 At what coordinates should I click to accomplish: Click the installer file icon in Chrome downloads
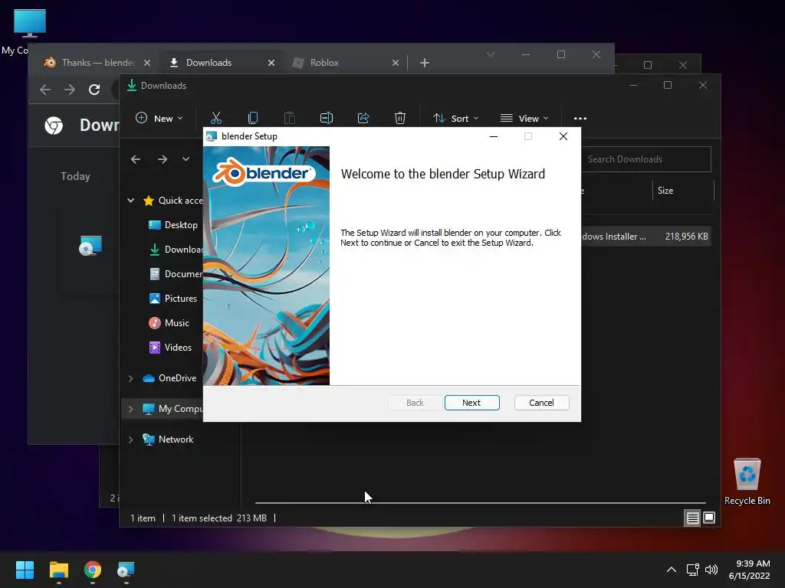coord(90,246)
